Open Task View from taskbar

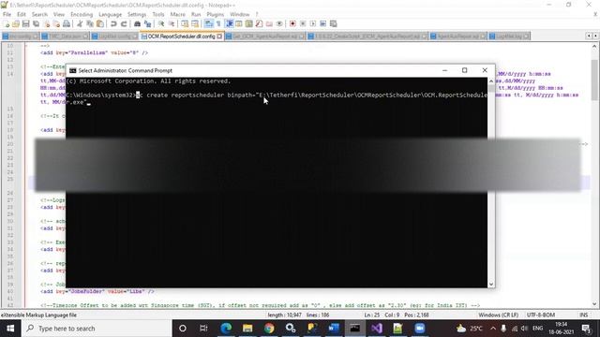203,329
